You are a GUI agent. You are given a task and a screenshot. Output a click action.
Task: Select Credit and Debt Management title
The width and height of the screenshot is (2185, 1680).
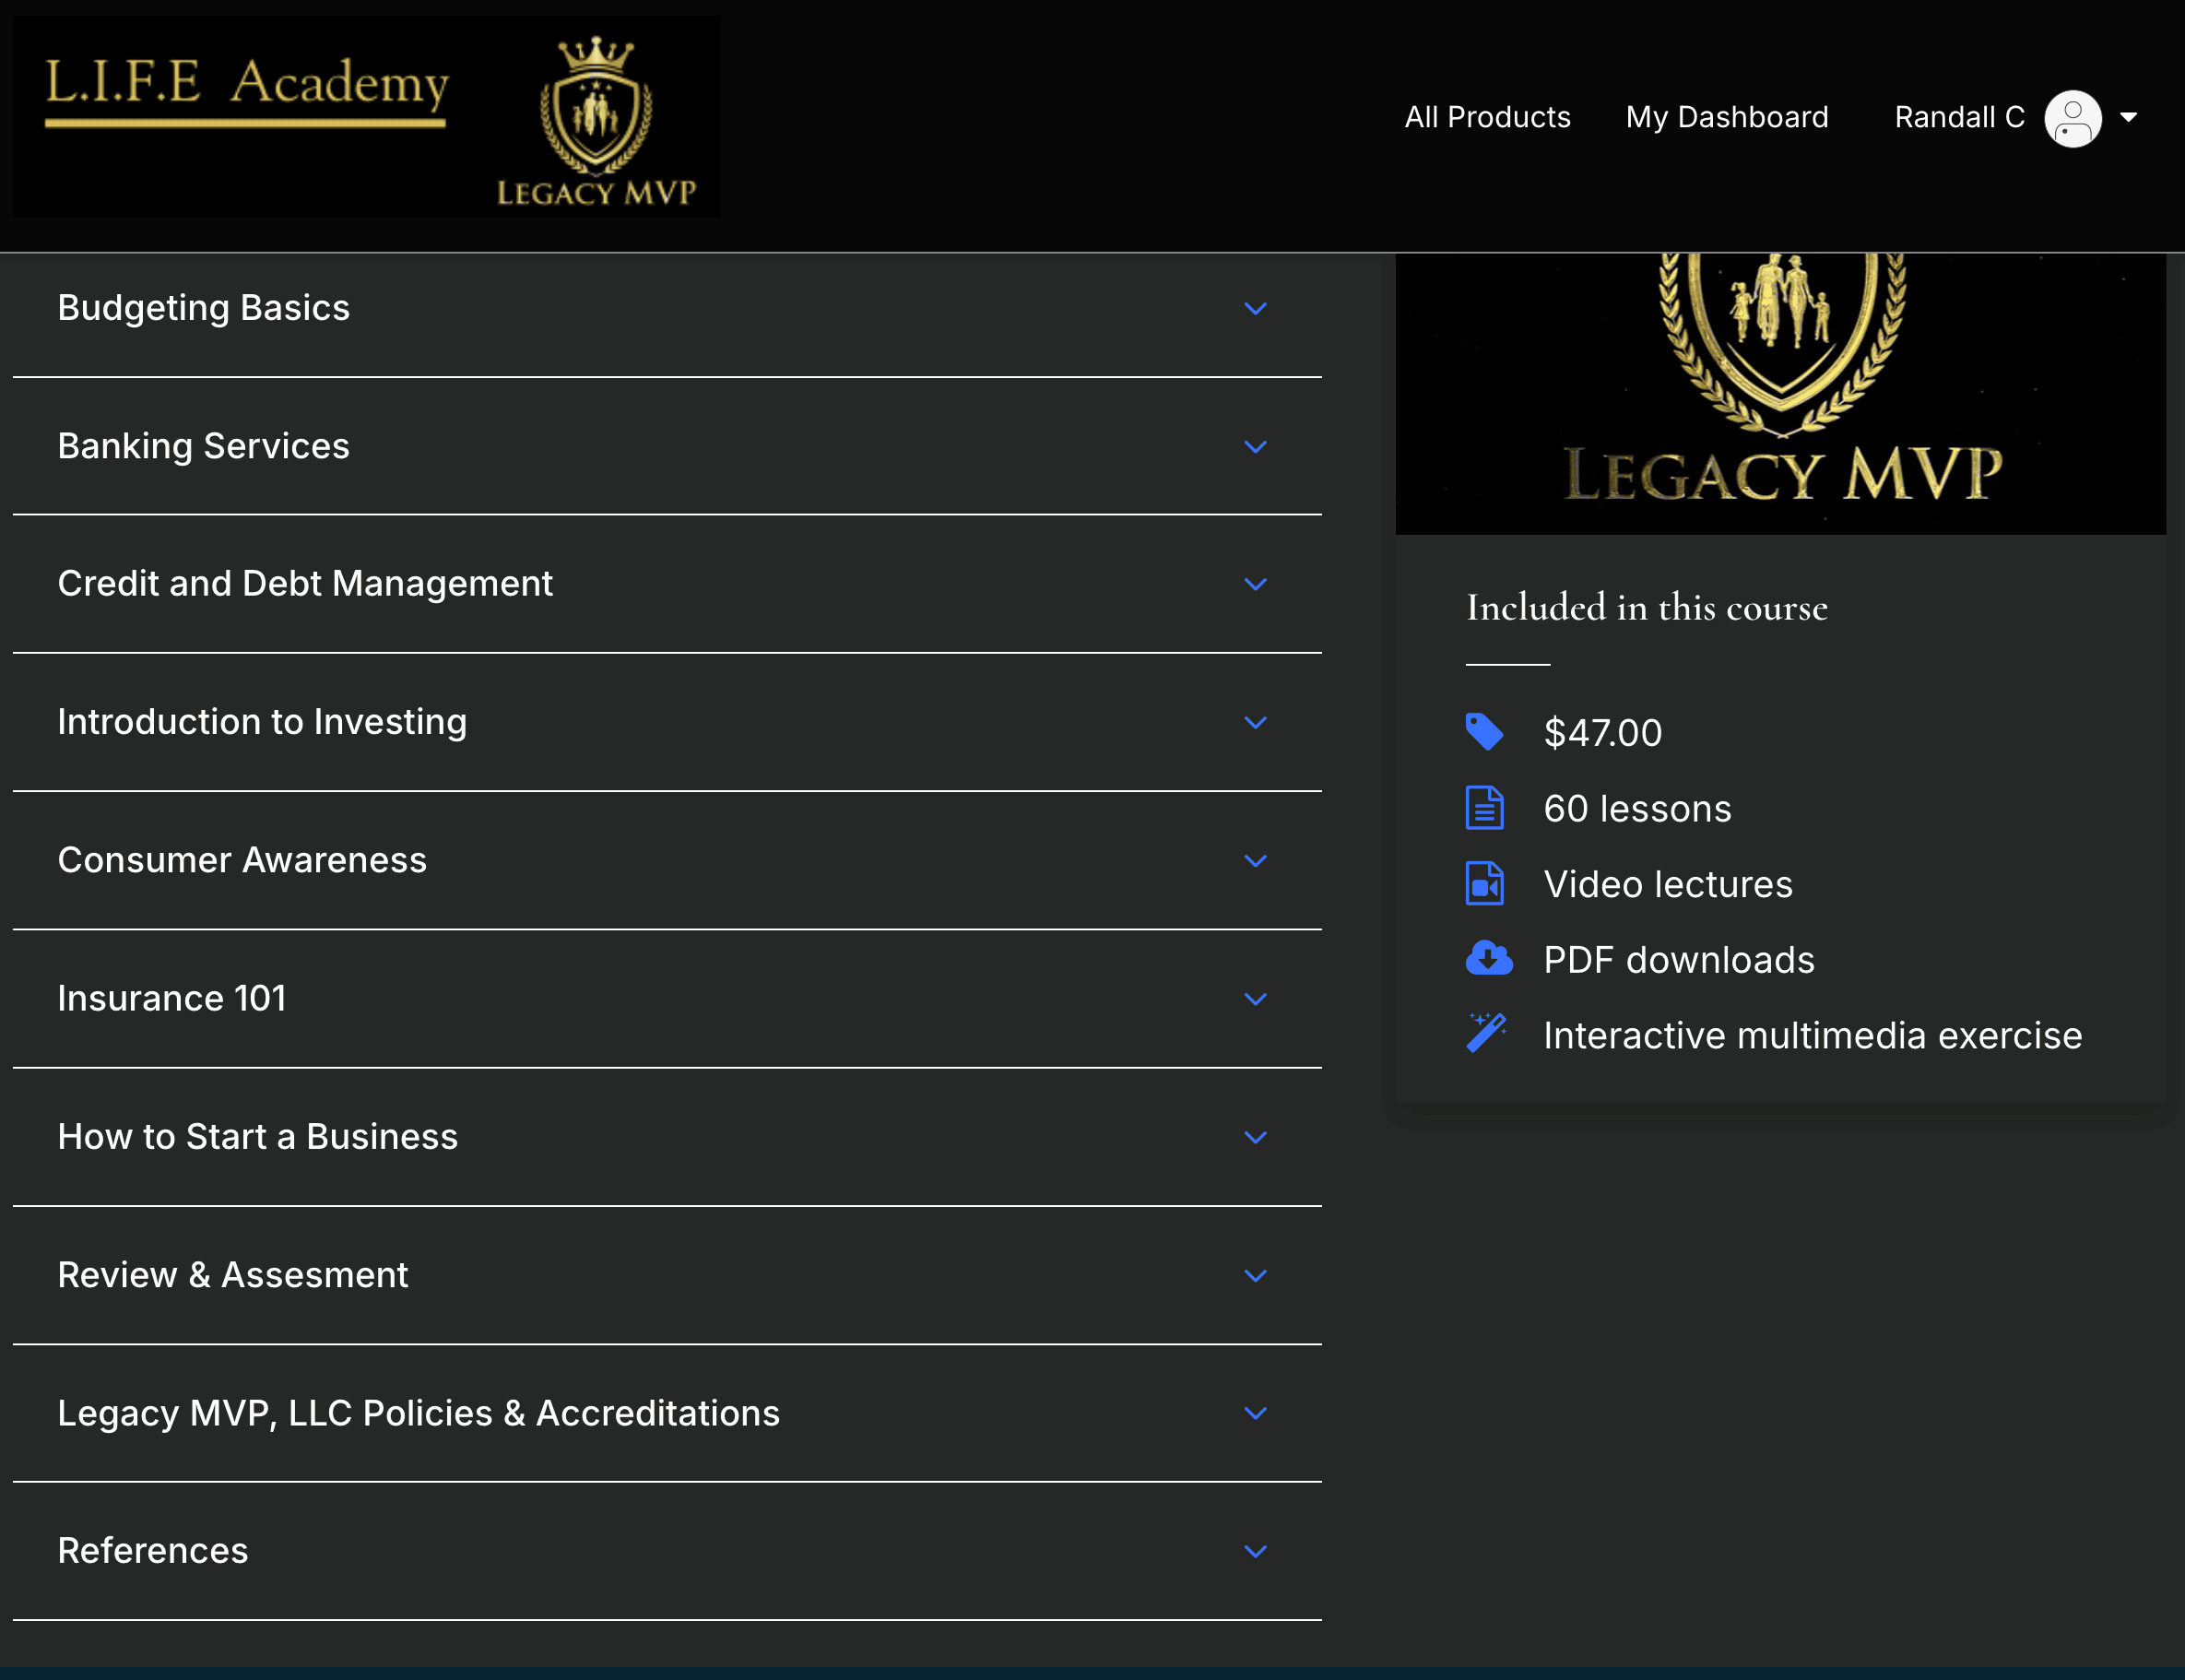(x=305, y=584)
